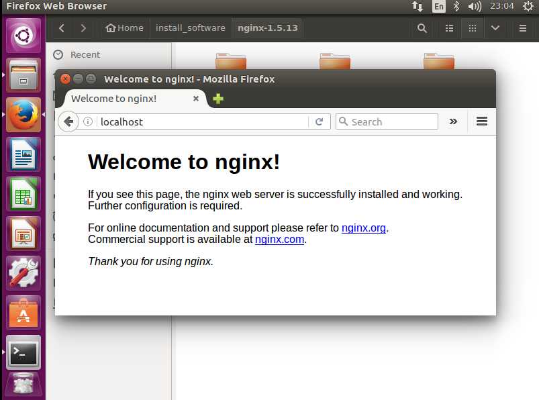Screen dimensions: 539x400
Task: Go forward in Files window
Action: [83, 28]
